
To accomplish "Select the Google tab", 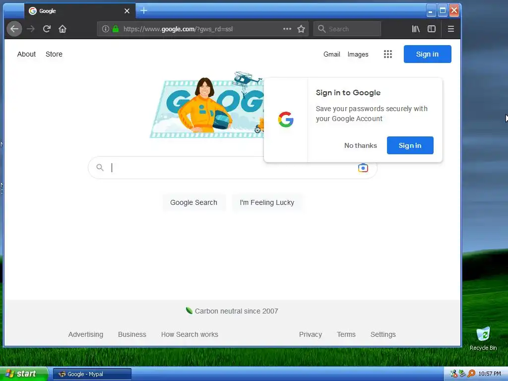I will click(80, 11).
